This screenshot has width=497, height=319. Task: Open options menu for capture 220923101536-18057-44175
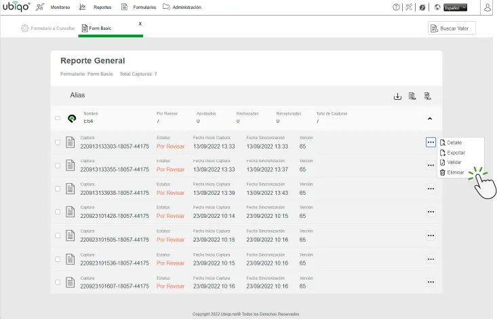[x=431, y=259]
